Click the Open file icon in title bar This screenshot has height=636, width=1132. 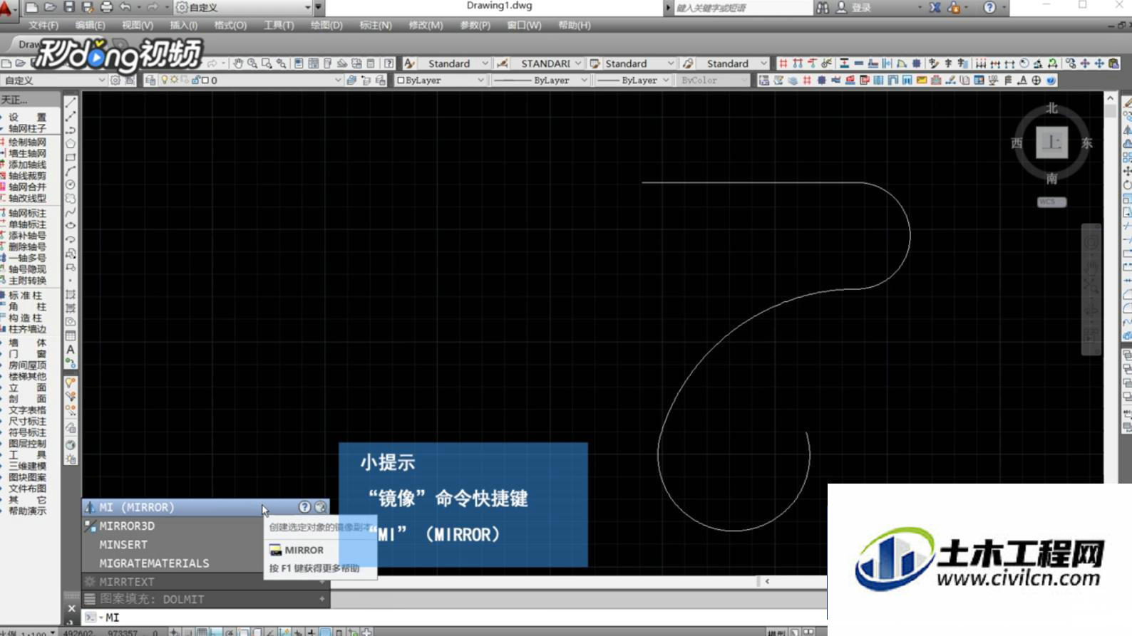[51, 7]
